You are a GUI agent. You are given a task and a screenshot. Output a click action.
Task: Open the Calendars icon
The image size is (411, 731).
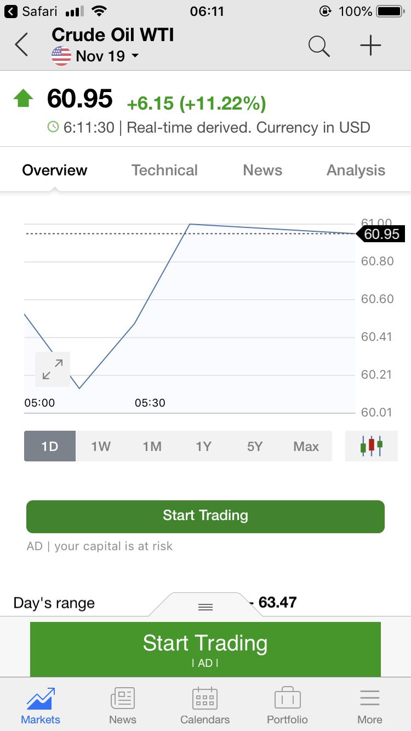[205, 705]
